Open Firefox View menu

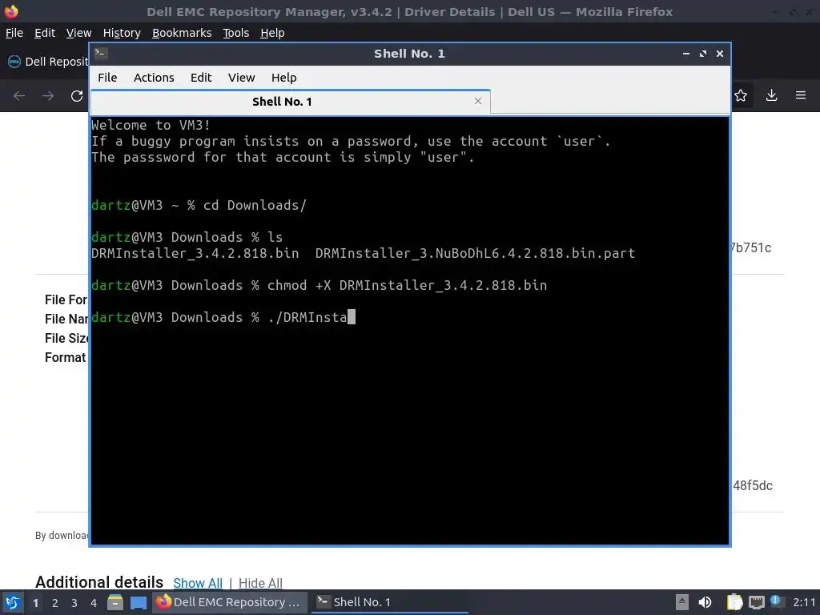pyautogui.click(x=78, y=33)
